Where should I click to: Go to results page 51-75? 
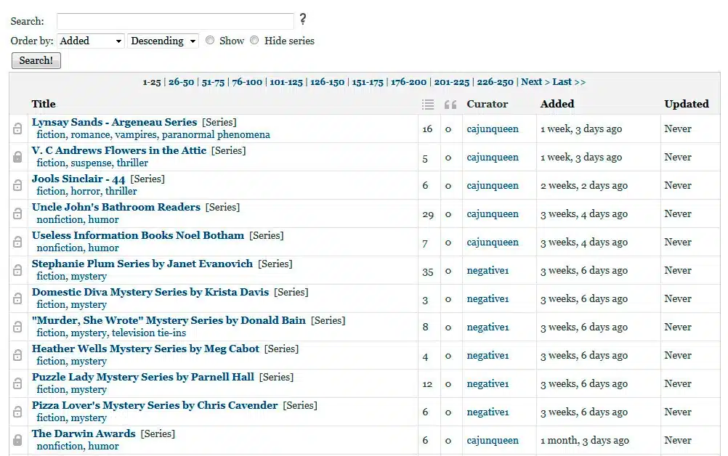pyautogui.click(x=213, y=82)
